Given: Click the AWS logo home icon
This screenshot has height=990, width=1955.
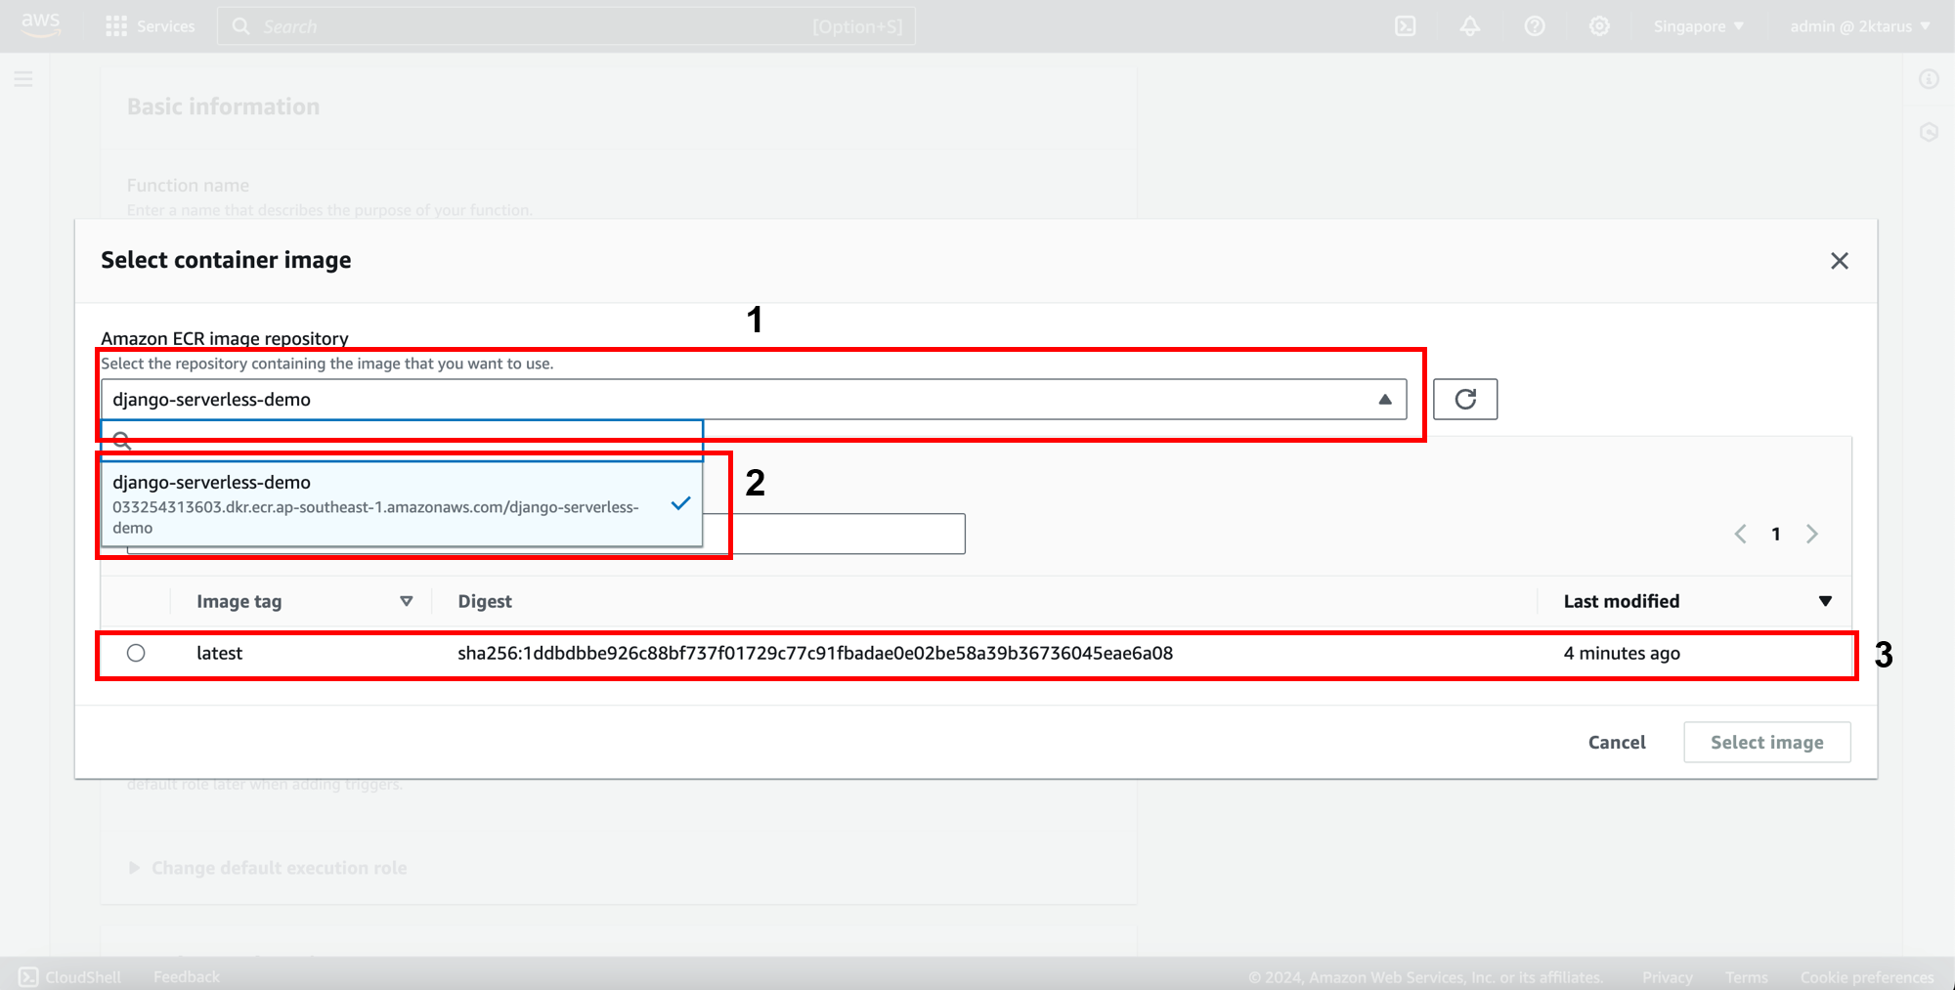Looking at the screenshot, I should (x=40, y=25).
